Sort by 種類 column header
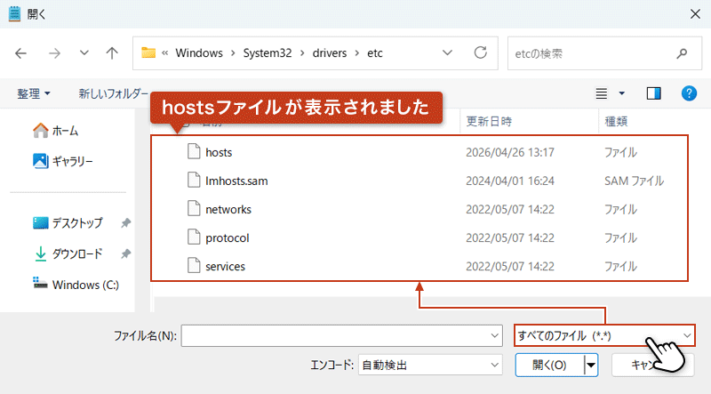Viewport: 711px width, 394px height. tap(616, 121)
